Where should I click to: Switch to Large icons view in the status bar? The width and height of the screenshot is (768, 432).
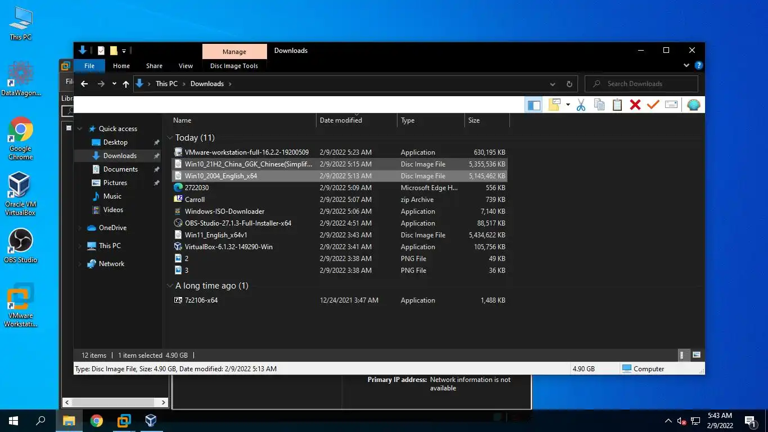(x=697, y=355)
